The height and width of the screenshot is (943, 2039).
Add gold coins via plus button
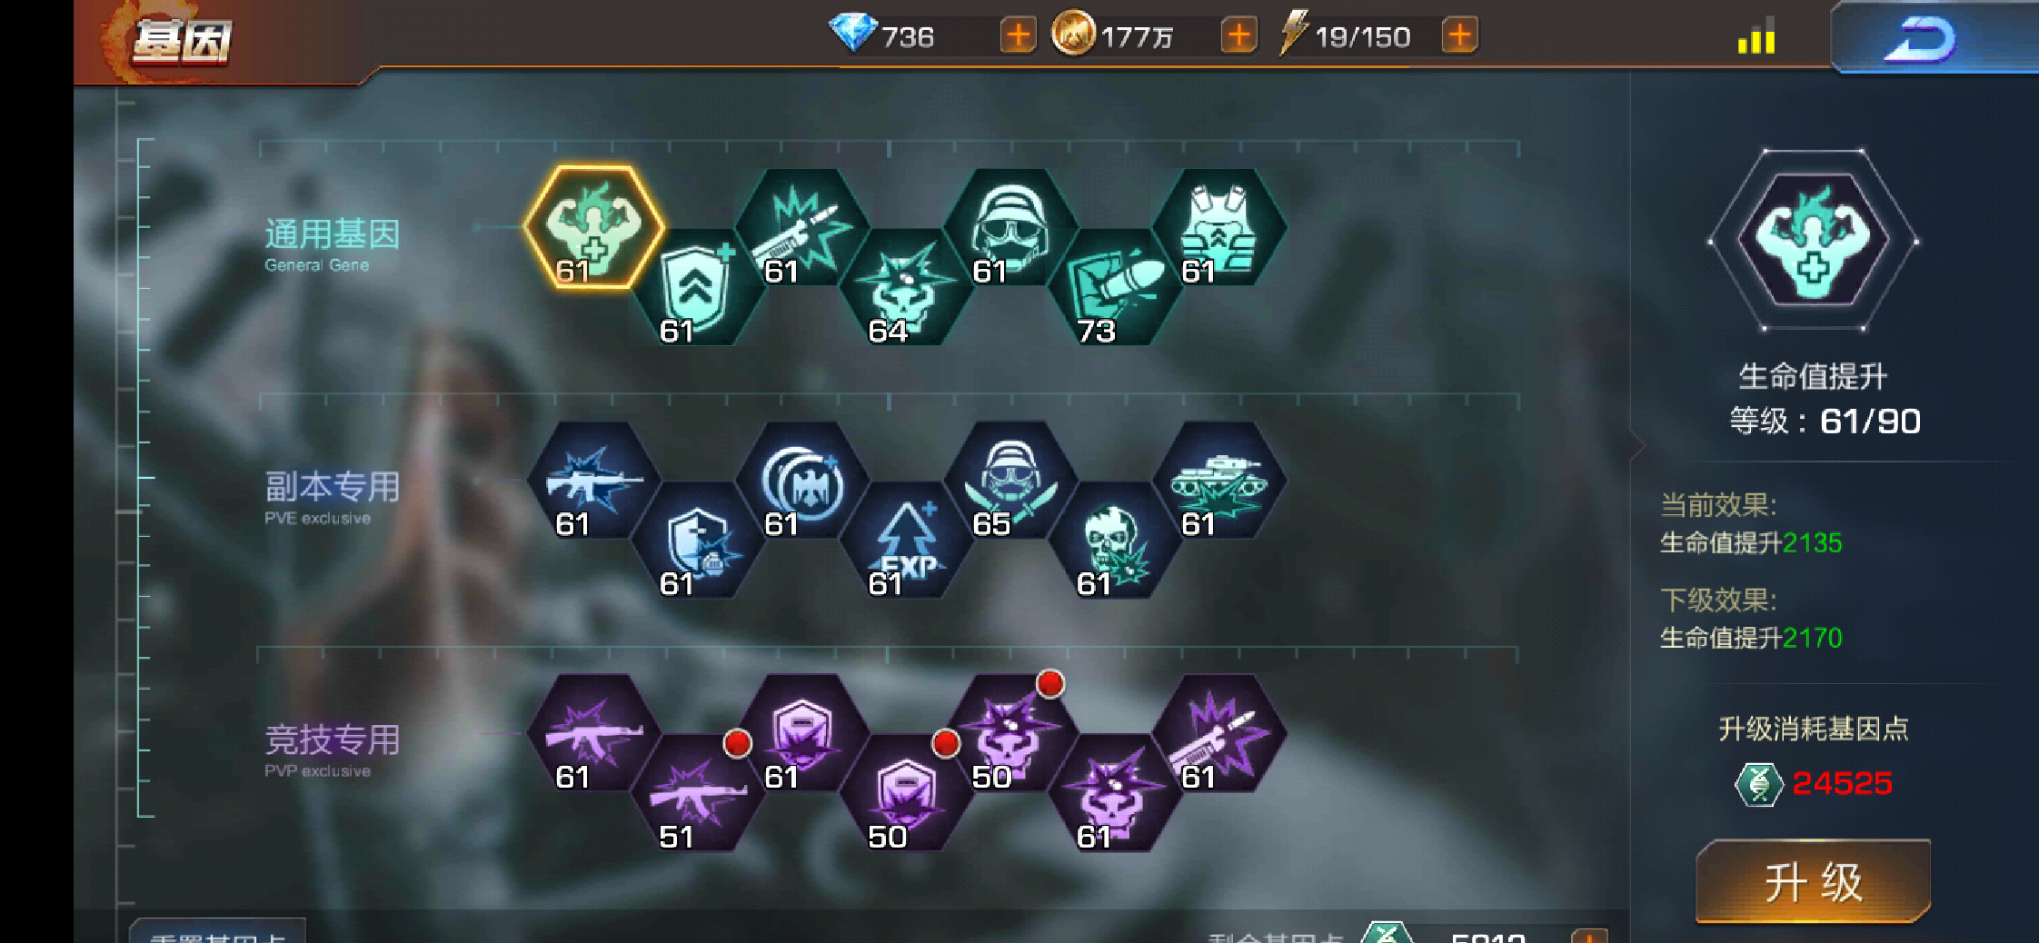(1238, 36)
